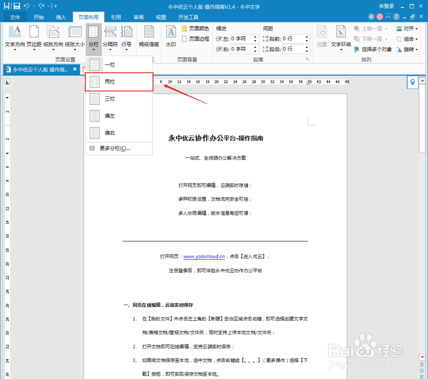The image size is (428, 379).
Task: Click the blue back arrow circle icon
Action: pyautogui.click(x=371, y=17)
